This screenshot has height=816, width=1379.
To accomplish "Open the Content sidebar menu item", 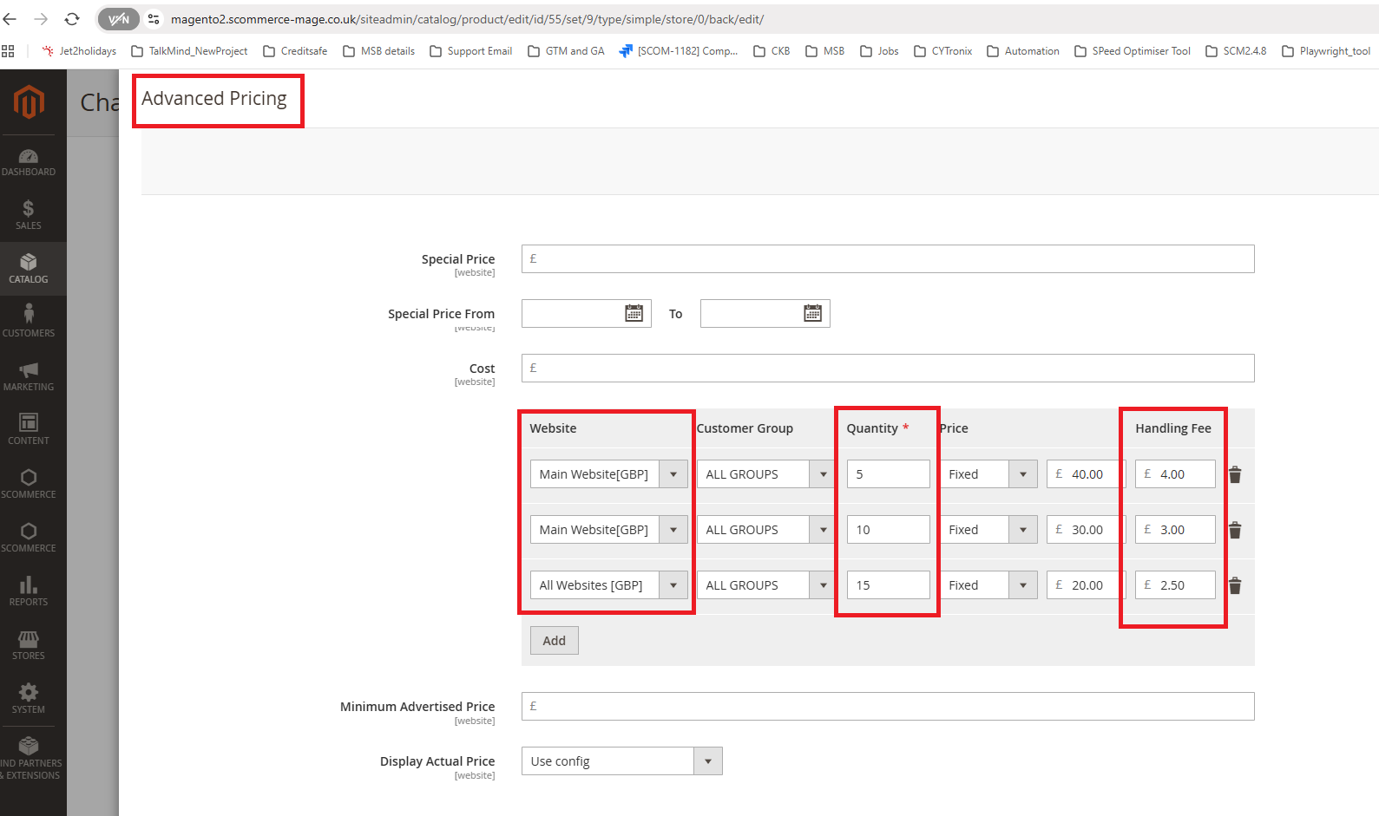I will [x=29, y=429].
